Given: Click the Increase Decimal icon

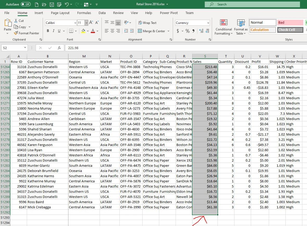Looking at the screenshot, I should point(201,31).
